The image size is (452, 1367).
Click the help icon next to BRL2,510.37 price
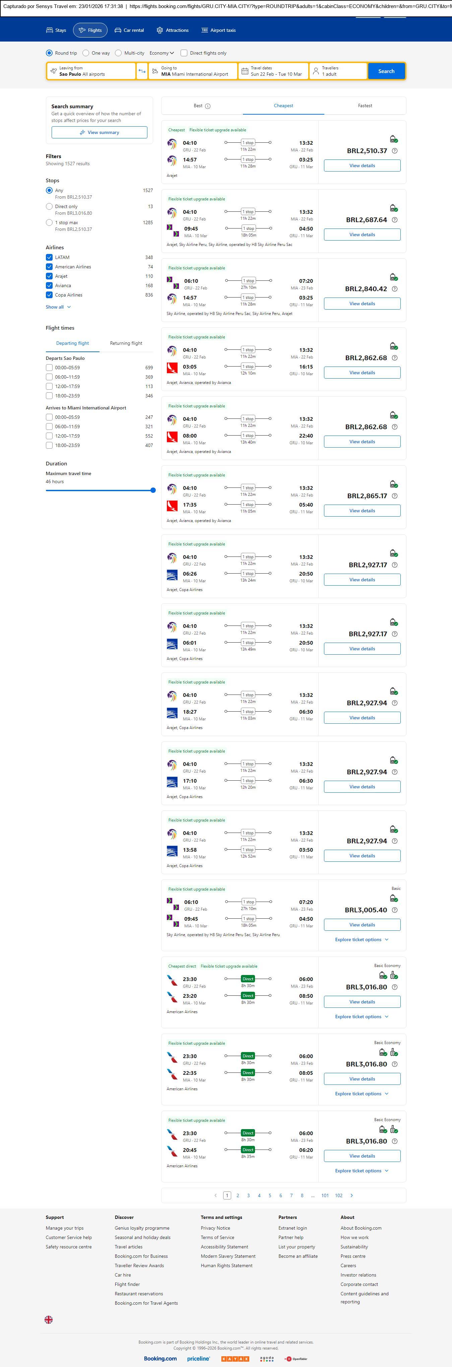tap(394, 151)
